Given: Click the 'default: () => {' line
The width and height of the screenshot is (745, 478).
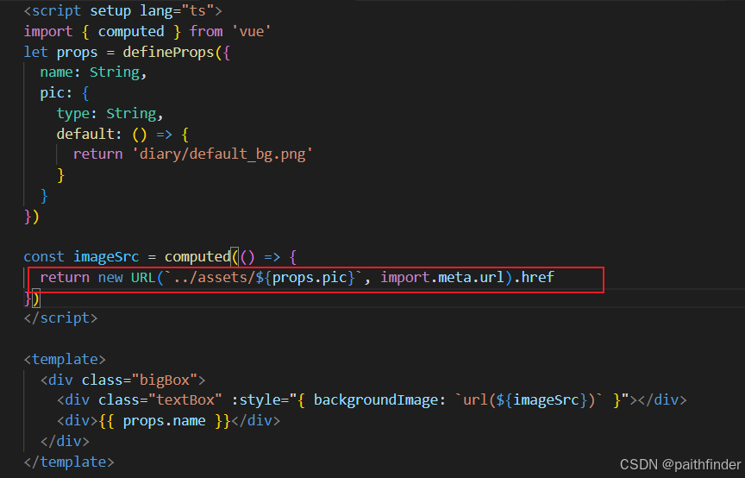Looking at the screenshot, I should coord(122,134).
